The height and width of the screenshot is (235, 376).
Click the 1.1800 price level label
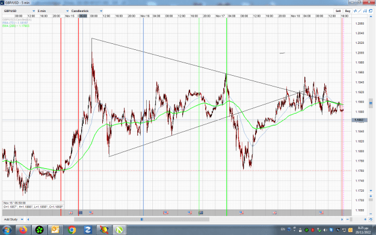click(x=360, y=151)
